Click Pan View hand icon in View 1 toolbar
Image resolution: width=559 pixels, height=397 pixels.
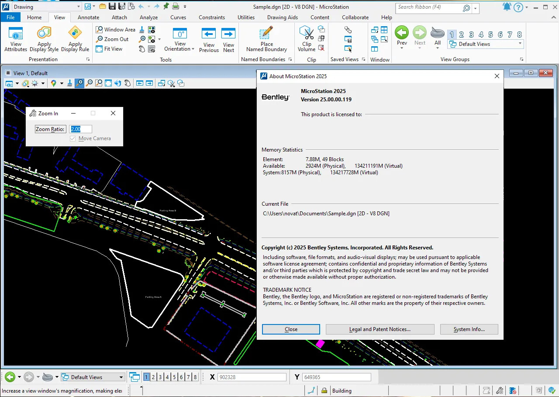click(128, 83)
